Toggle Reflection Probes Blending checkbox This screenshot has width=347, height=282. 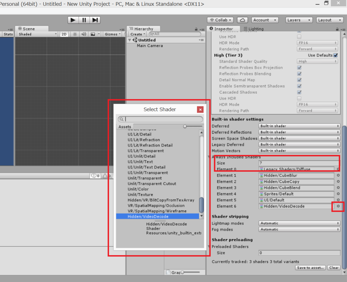pos(299,74)
